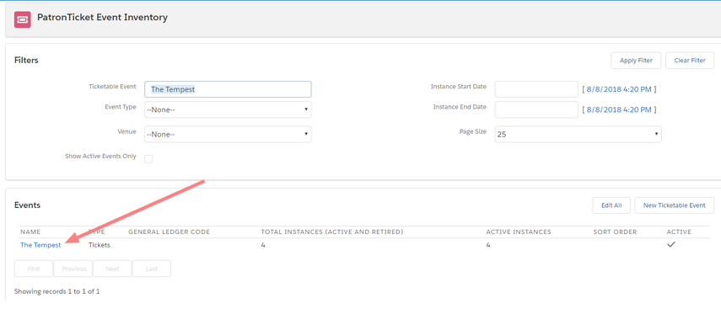Click the Tickets type cell
721x314 pixels.
click(x=100, y=245)
